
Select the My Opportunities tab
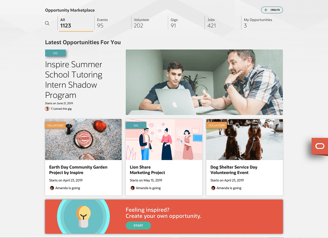(x=258, y=23)
